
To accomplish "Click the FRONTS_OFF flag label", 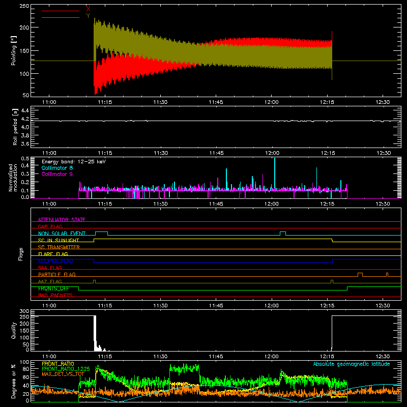I will click(x=53, y=288).
